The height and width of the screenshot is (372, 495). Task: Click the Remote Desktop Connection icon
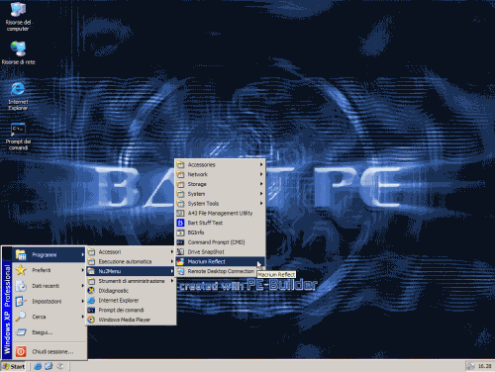pos(180,271)
